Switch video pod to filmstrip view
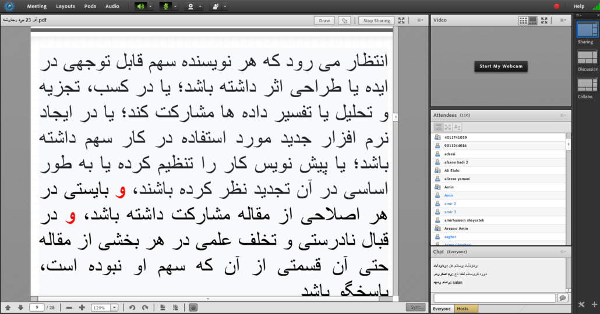 pos(533,20)
